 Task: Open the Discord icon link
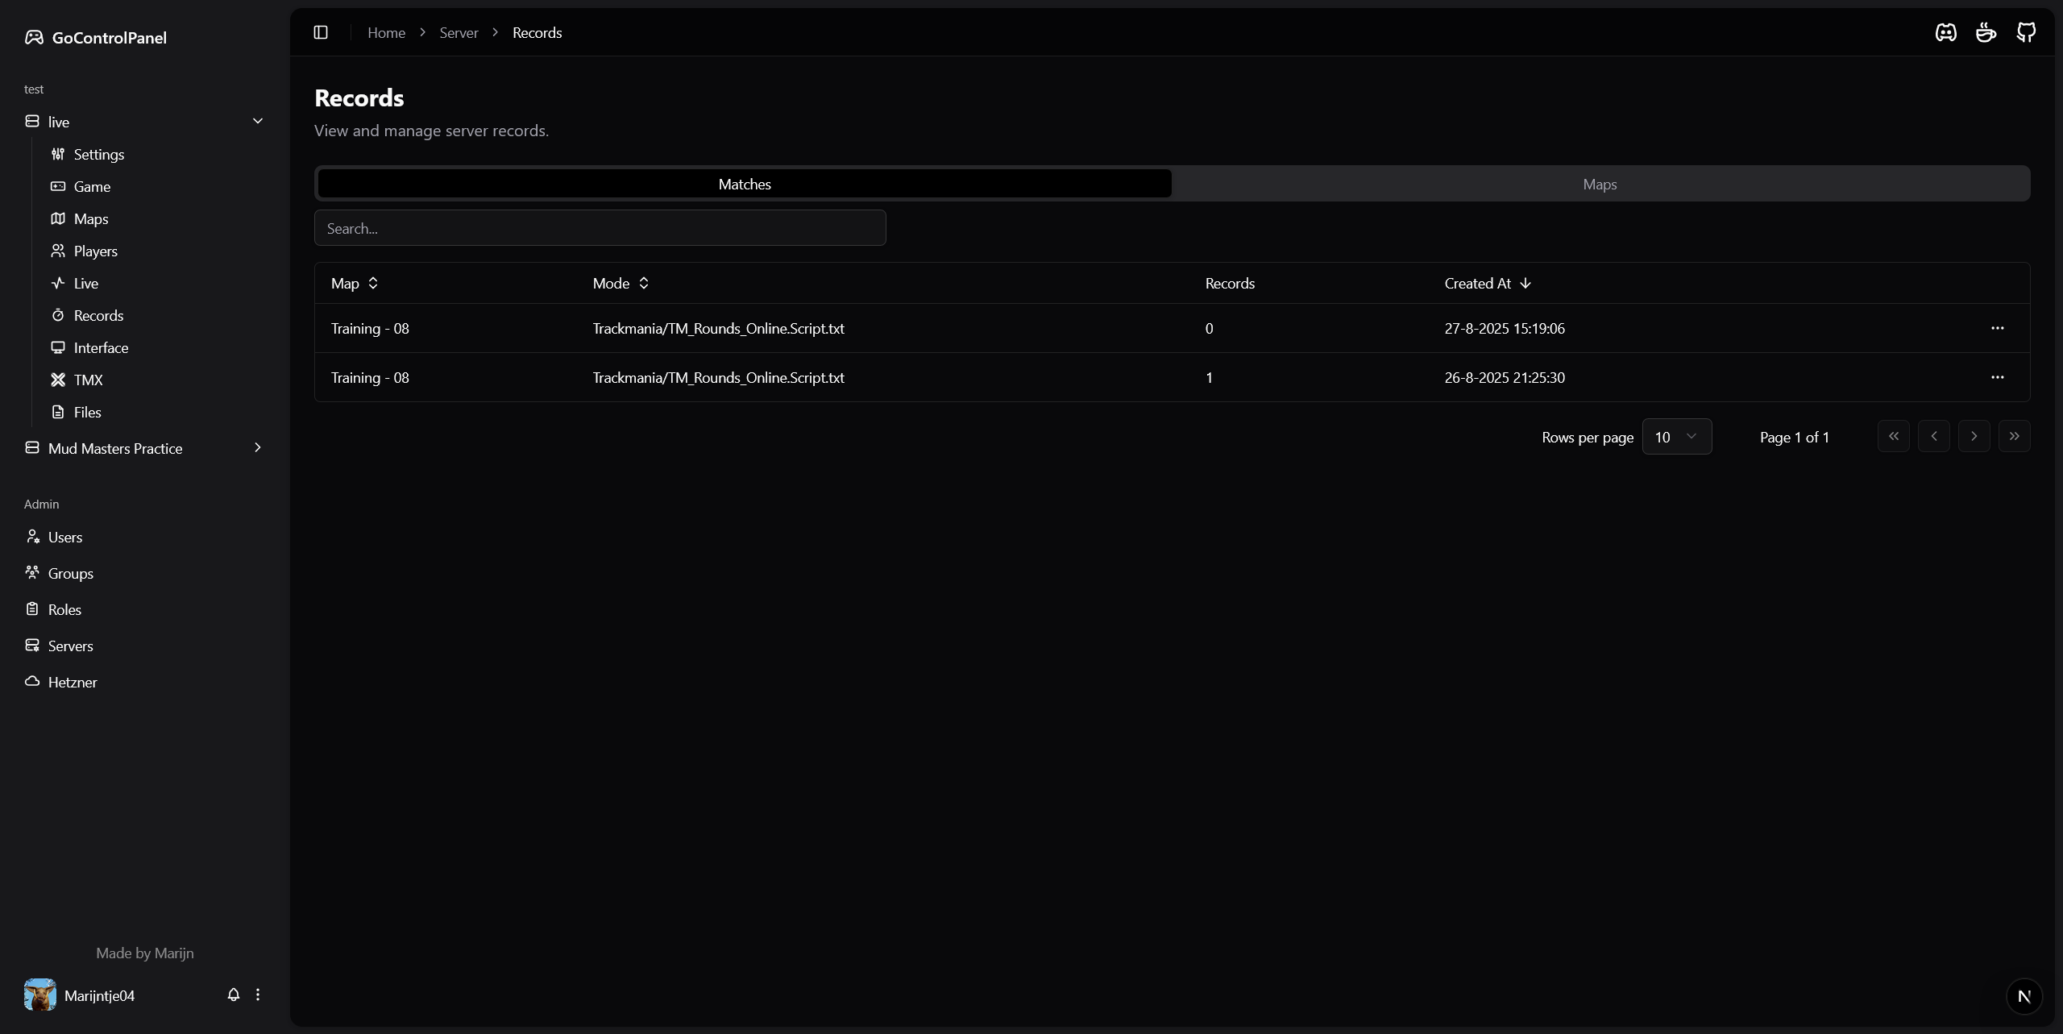pos(1945,32)
